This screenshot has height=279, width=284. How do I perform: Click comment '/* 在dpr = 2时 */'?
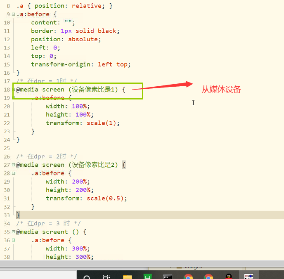(47, 156)
